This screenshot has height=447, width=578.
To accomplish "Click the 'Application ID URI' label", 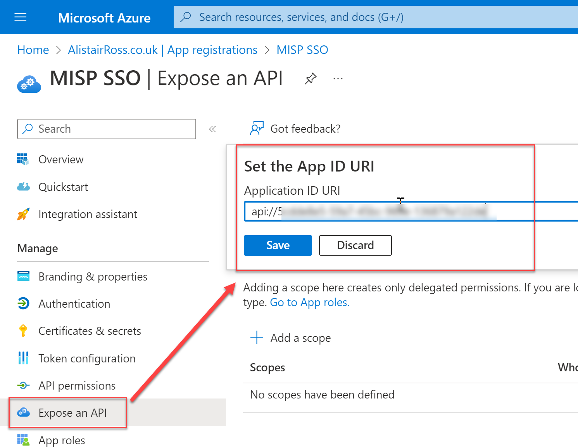I will [292, 191].
